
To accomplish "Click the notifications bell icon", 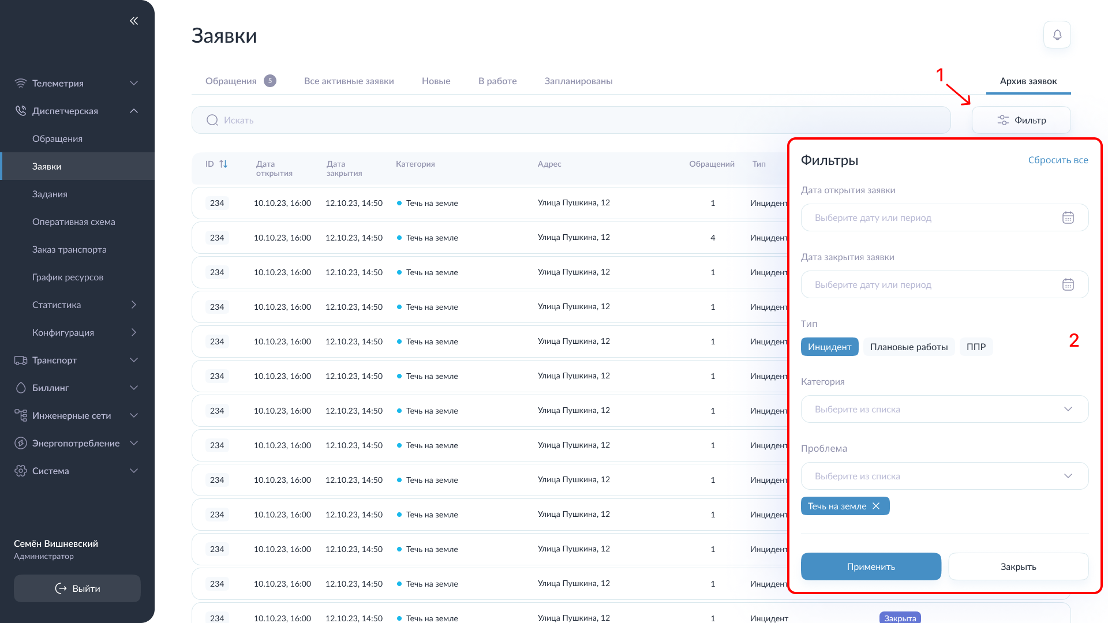I will [x=1057, y=35].
